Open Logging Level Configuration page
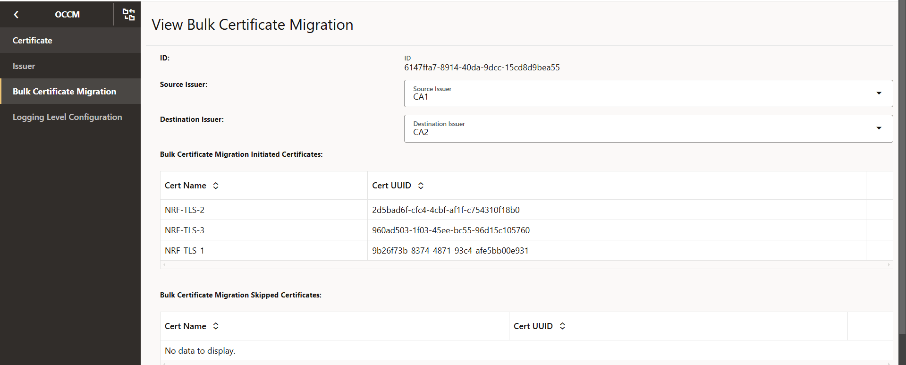The width and height of the screenshot is (906, 365). pos(67,117)
